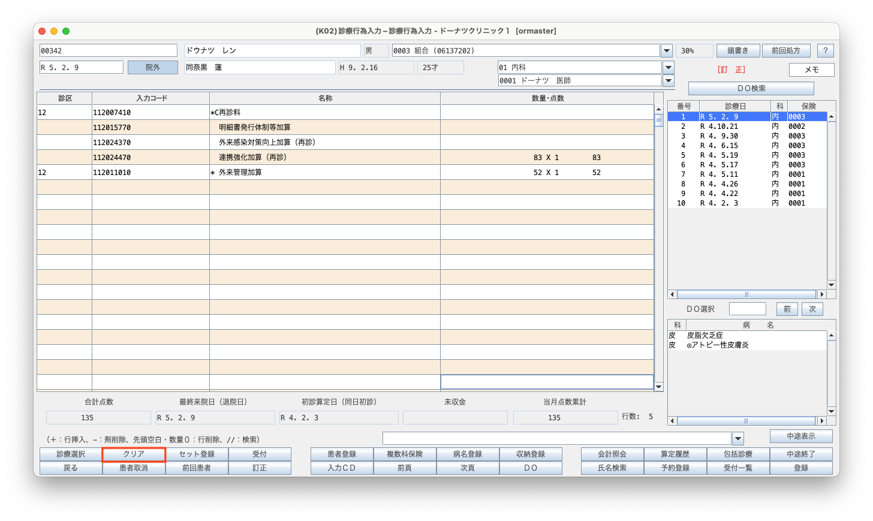Select history row 3 dated R 4. 9.30

747,136
